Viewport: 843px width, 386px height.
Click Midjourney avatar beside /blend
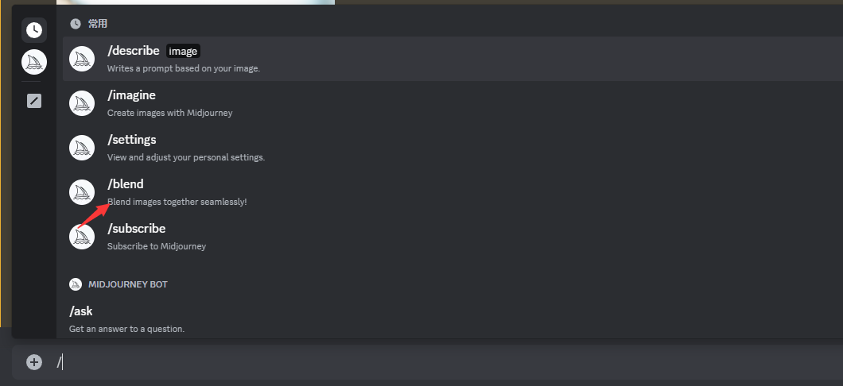click(x=82, y=192)
